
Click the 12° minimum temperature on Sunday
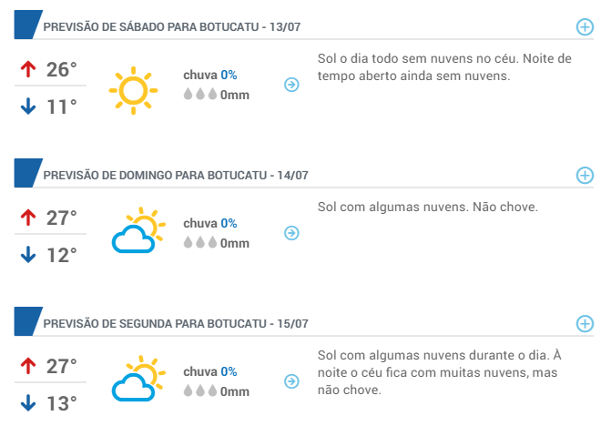62,256
